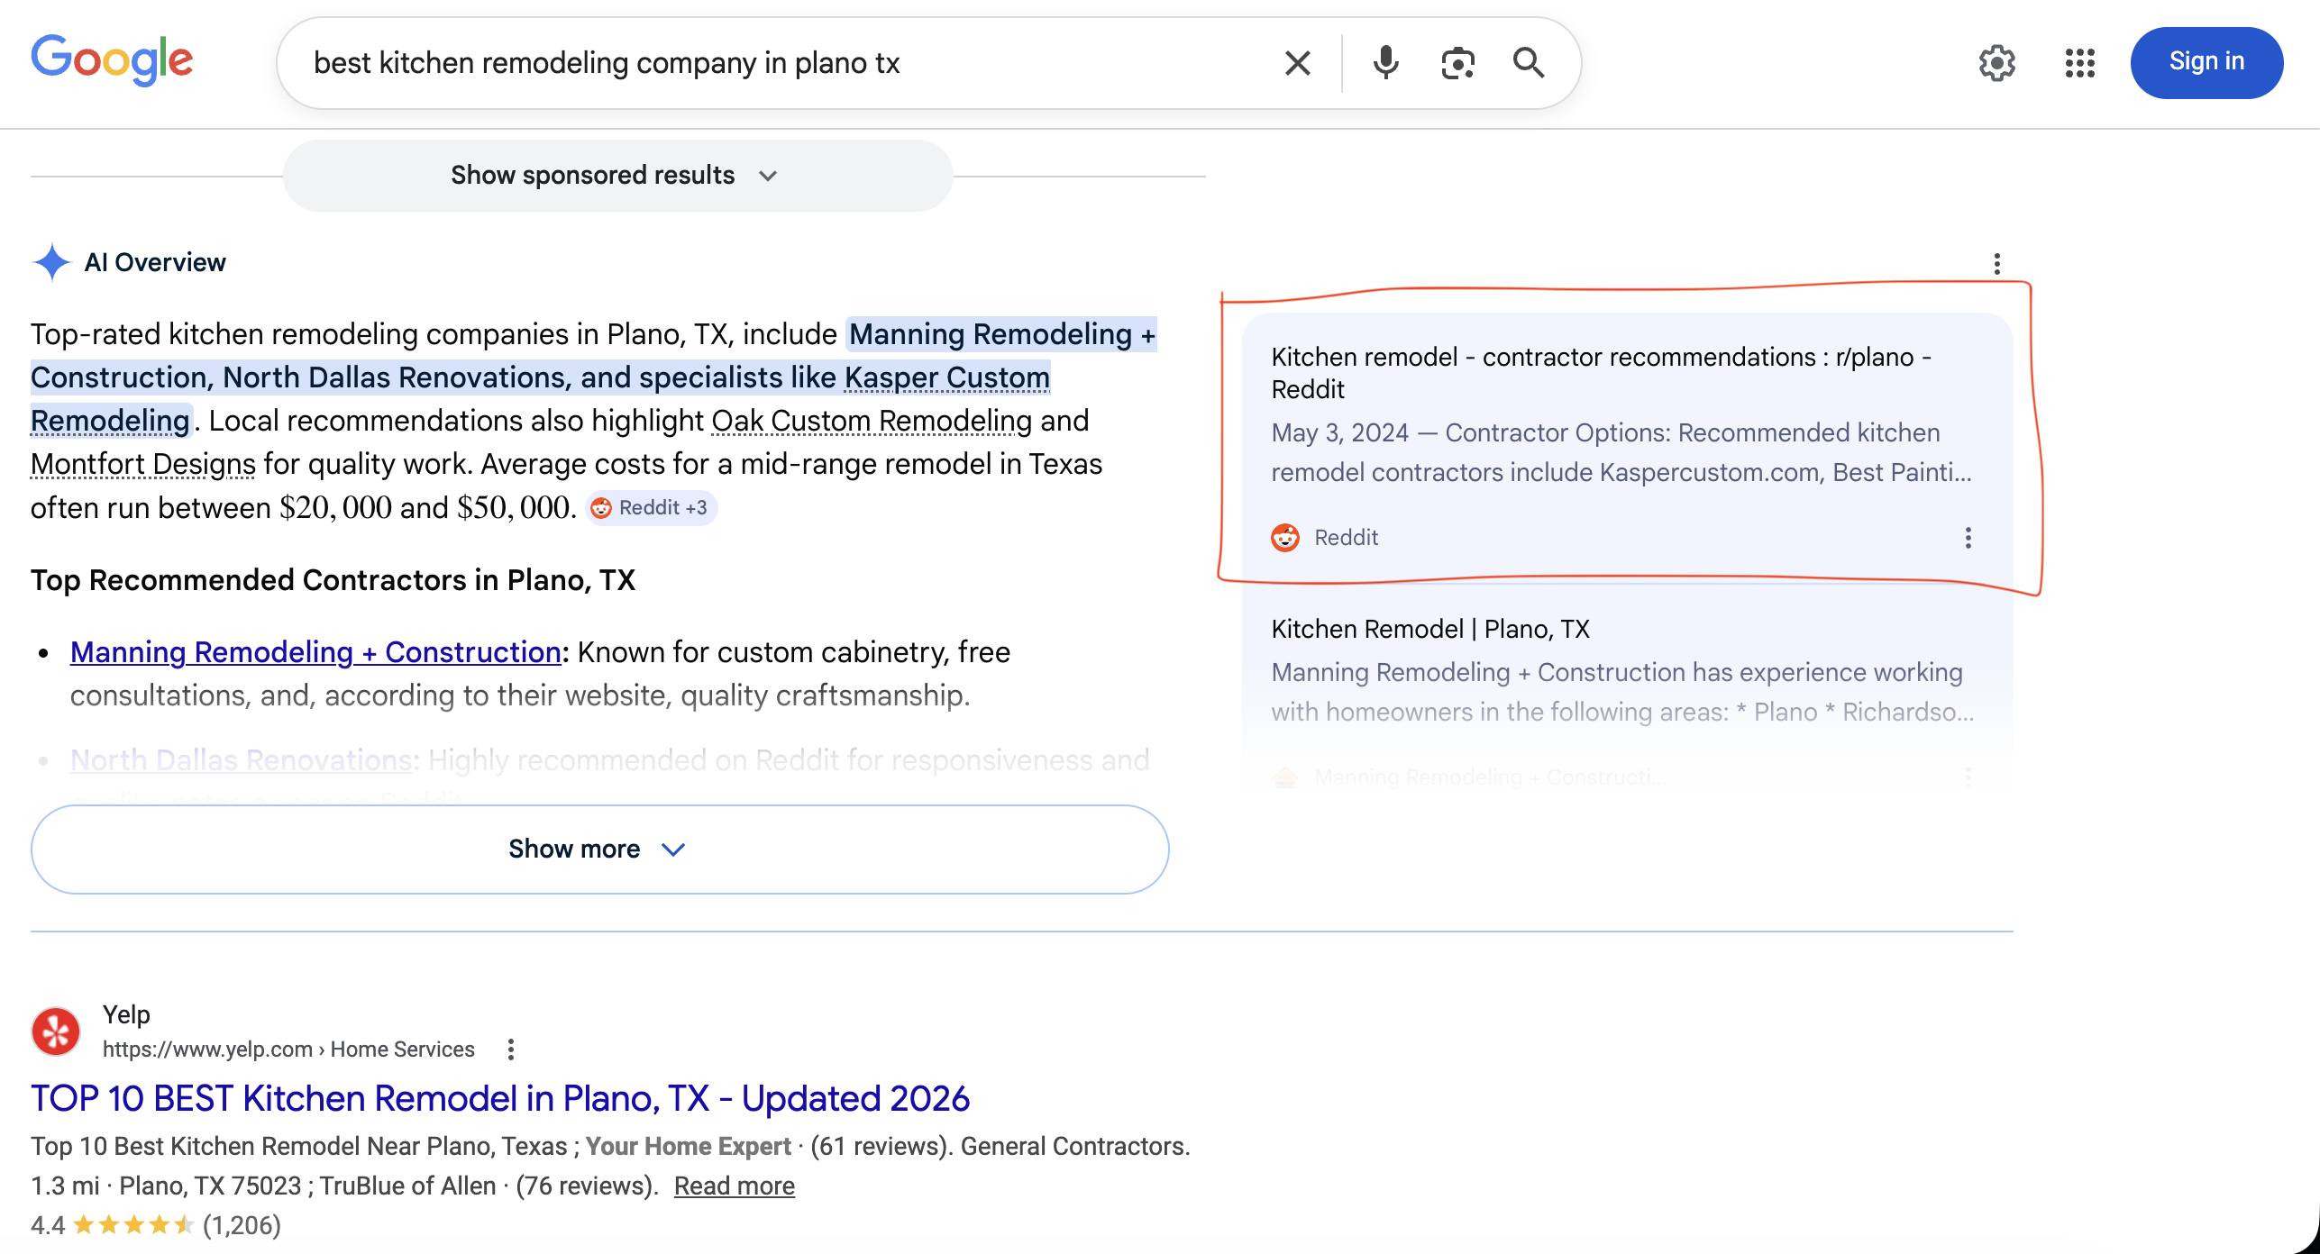Click the Sign in button

coord(2206,62)
